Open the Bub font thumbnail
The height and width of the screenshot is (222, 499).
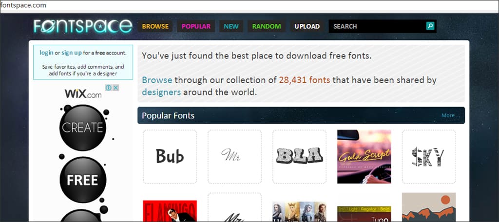pyautogui.click(x=170, y=156)
